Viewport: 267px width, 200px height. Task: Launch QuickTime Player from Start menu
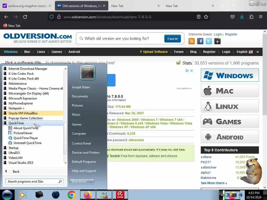coord(26,138)
